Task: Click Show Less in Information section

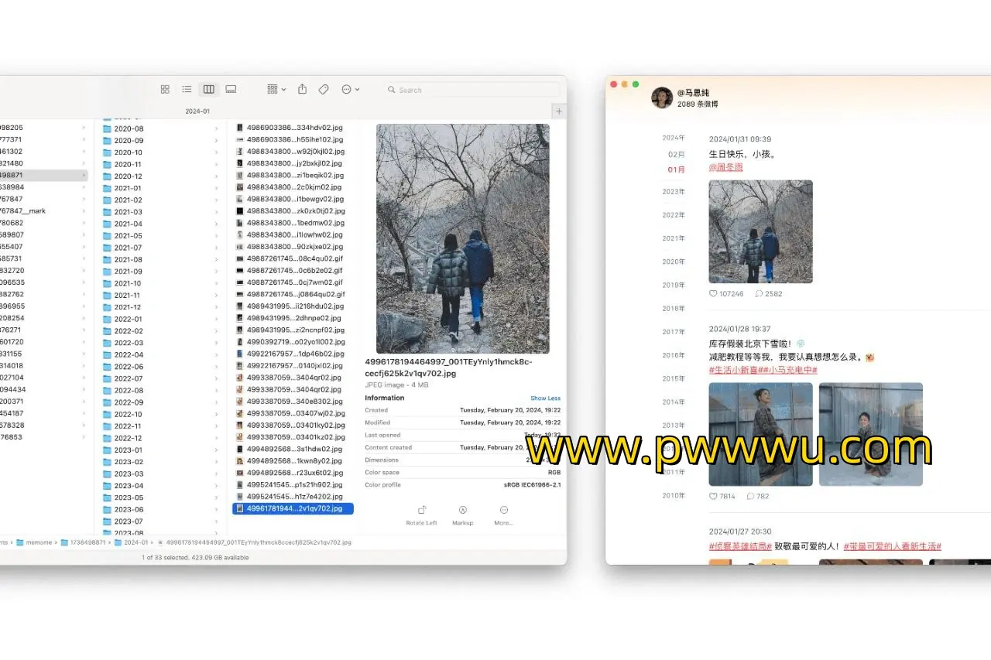Action: [545, 398]
